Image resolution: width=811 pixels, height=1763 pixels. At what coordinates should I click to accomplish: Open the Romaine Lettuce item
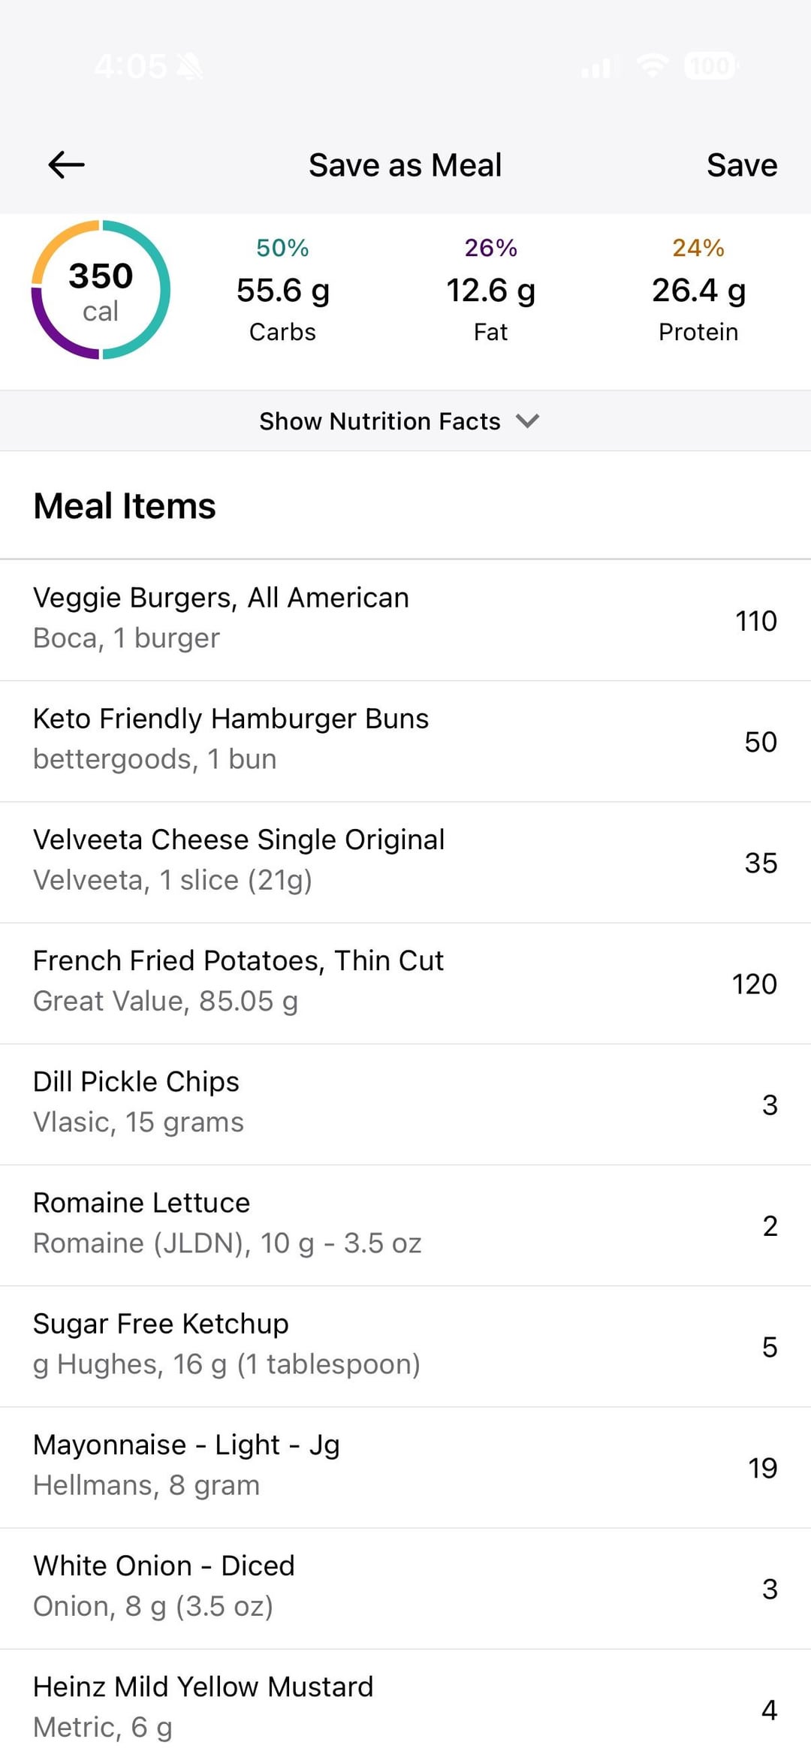(405, 1225)
